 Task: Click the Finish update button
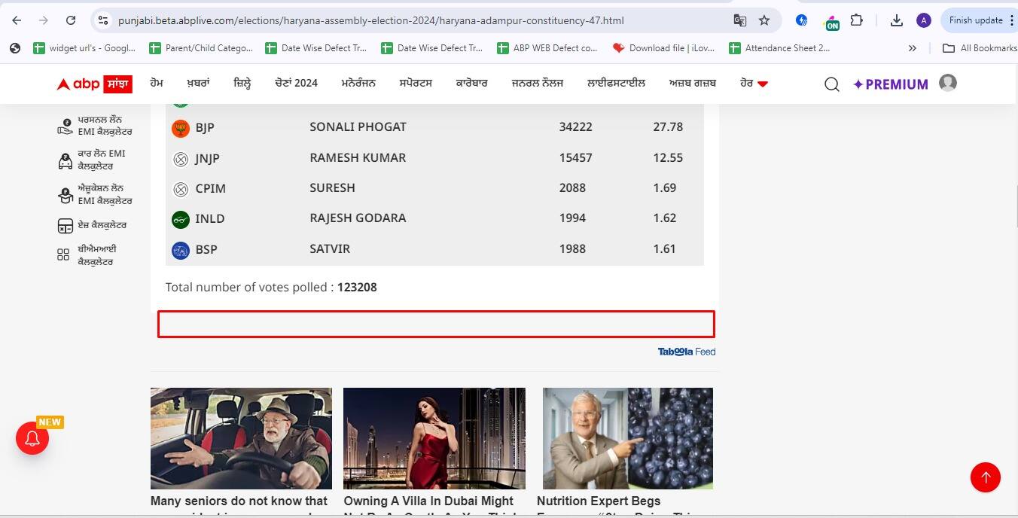click(975, 20)
